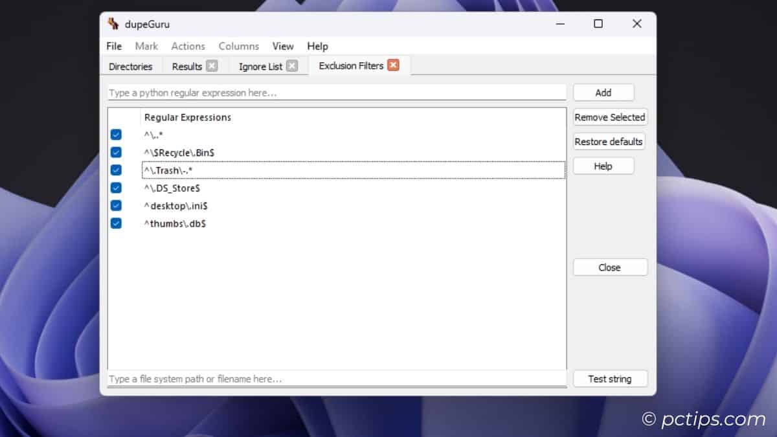Close the dupeGuru window
777x437 pixels.
tap(637, 24)
